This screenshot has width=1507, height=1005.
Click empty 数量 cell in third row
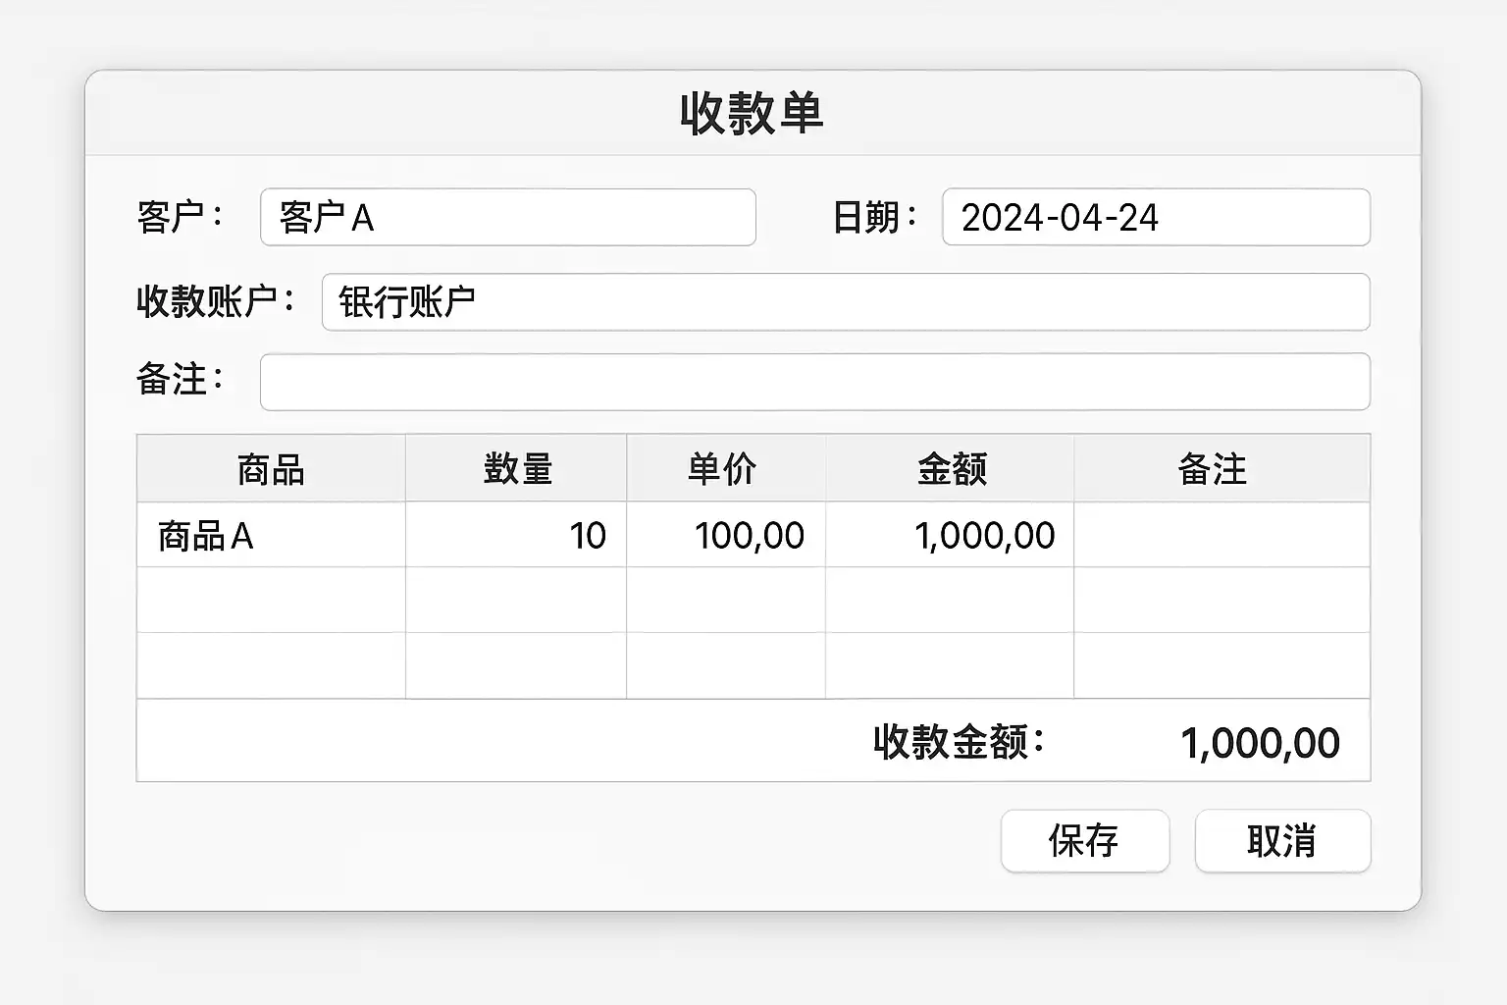516,665
